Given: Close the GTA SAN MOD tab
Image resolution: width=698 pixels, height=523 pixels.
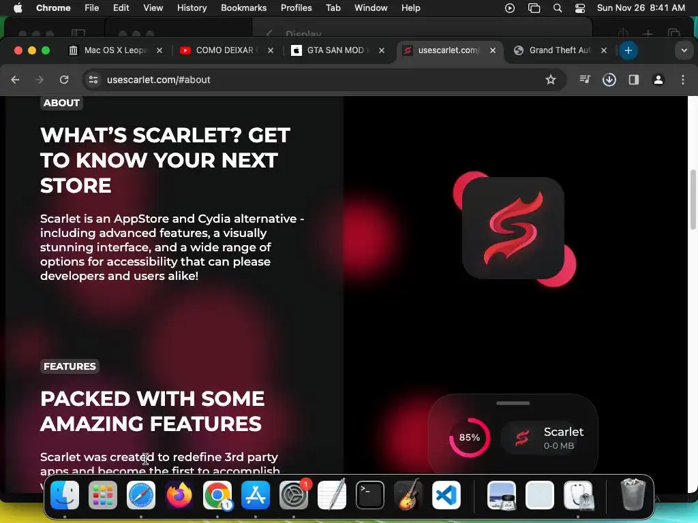Looking at the screenshot, I should point(382,50).
